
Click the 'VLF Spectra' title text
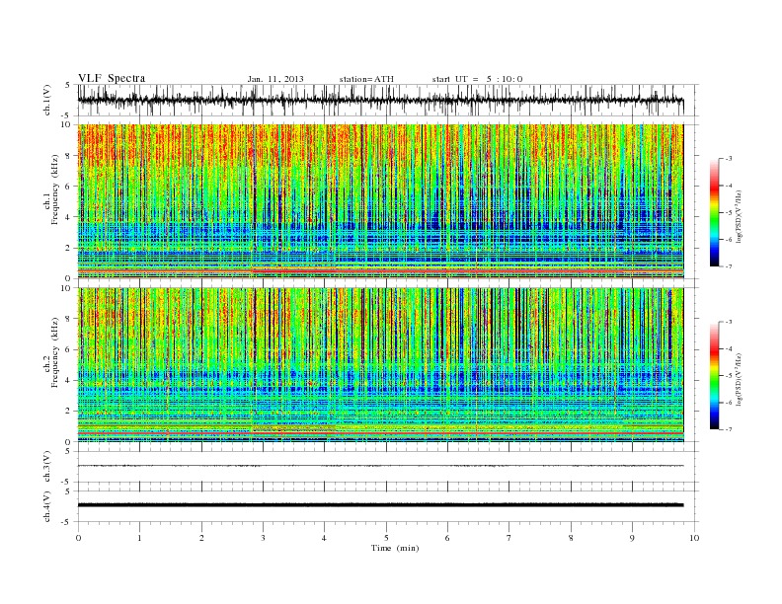(x=112, y=78)
